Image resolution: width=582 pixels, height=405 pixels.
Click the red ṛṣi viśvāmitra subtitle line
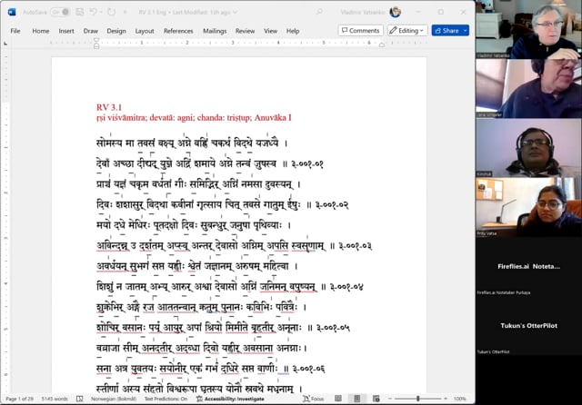click(194, 118)
